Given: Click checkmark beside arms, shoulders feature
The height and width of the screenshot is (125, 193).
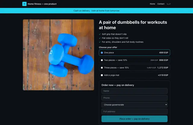Looking at the screenshot, I should pos(100,42).
